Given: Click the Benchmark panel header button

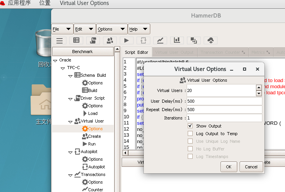Looking at the screenshot, I should 83,52.
